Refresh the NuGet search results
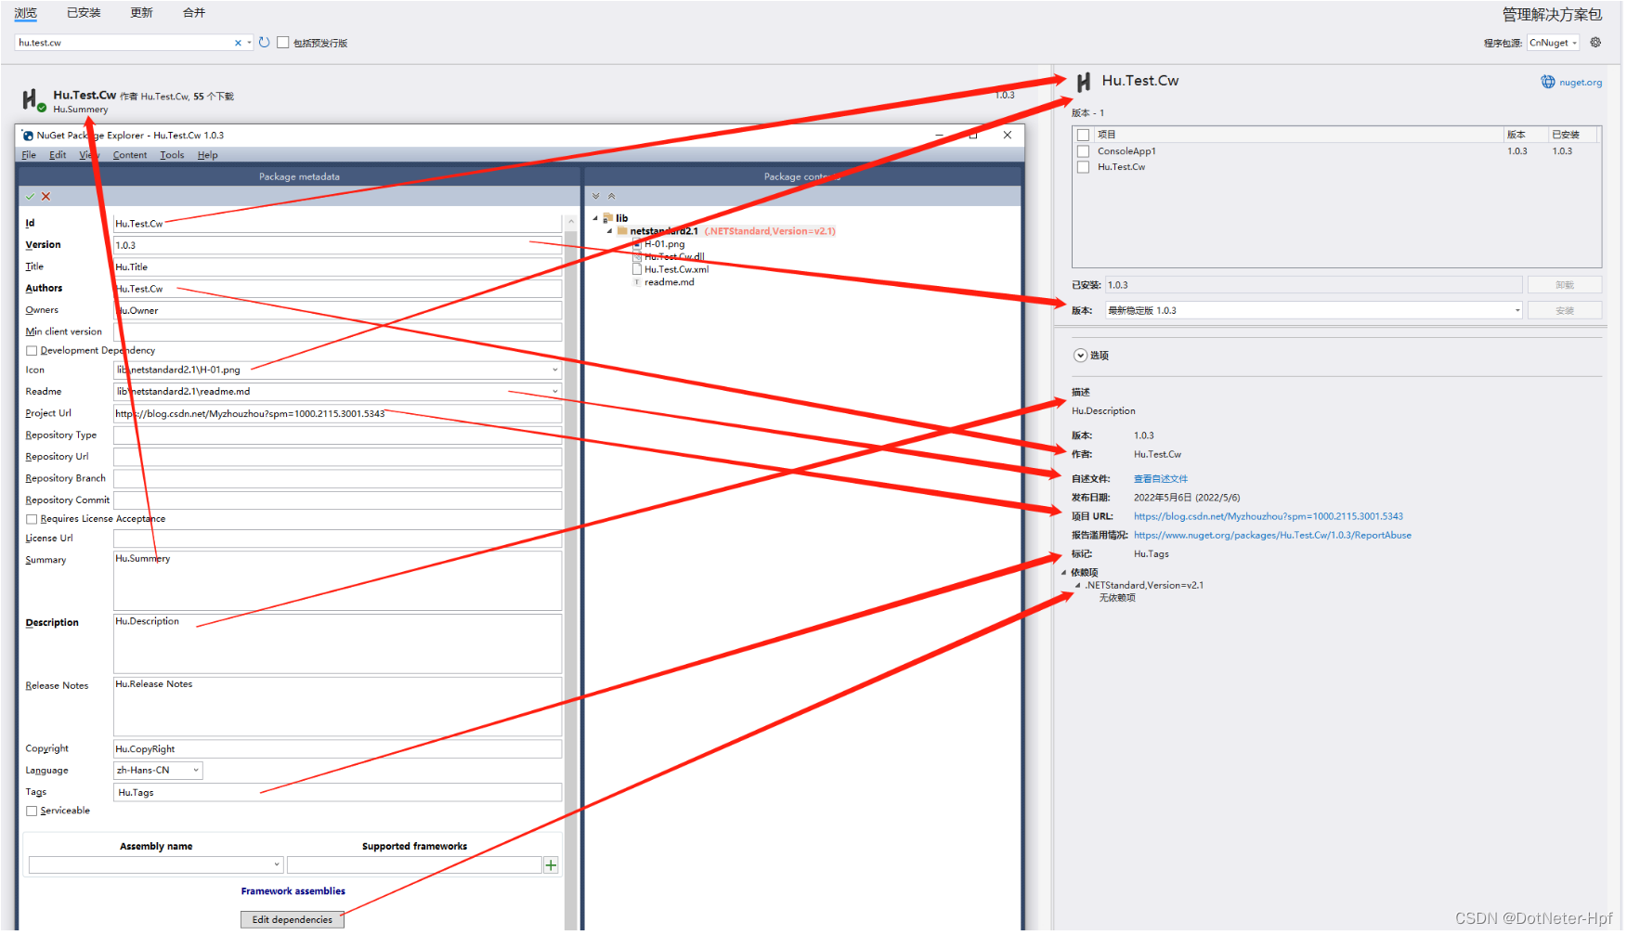This screenshot has height=935, width=1627. click(x=265, y=43)
